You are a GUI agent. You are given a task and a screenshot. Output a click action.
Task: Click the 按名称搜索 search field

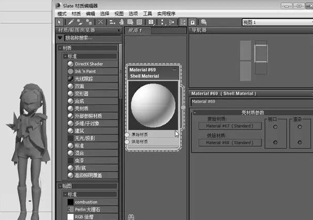coord(92,38)
